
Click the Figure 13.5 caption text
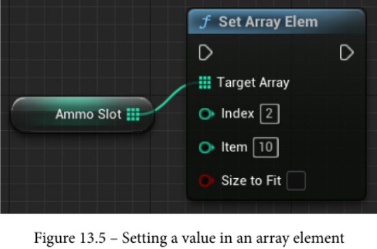tap(189, 238)
